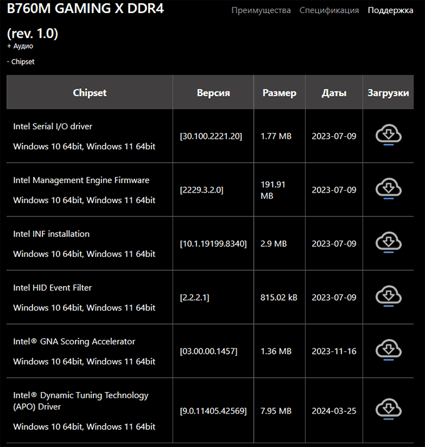425x447 pixels.
Task: Select the Intel INF installation name
Action: (51, 234)
